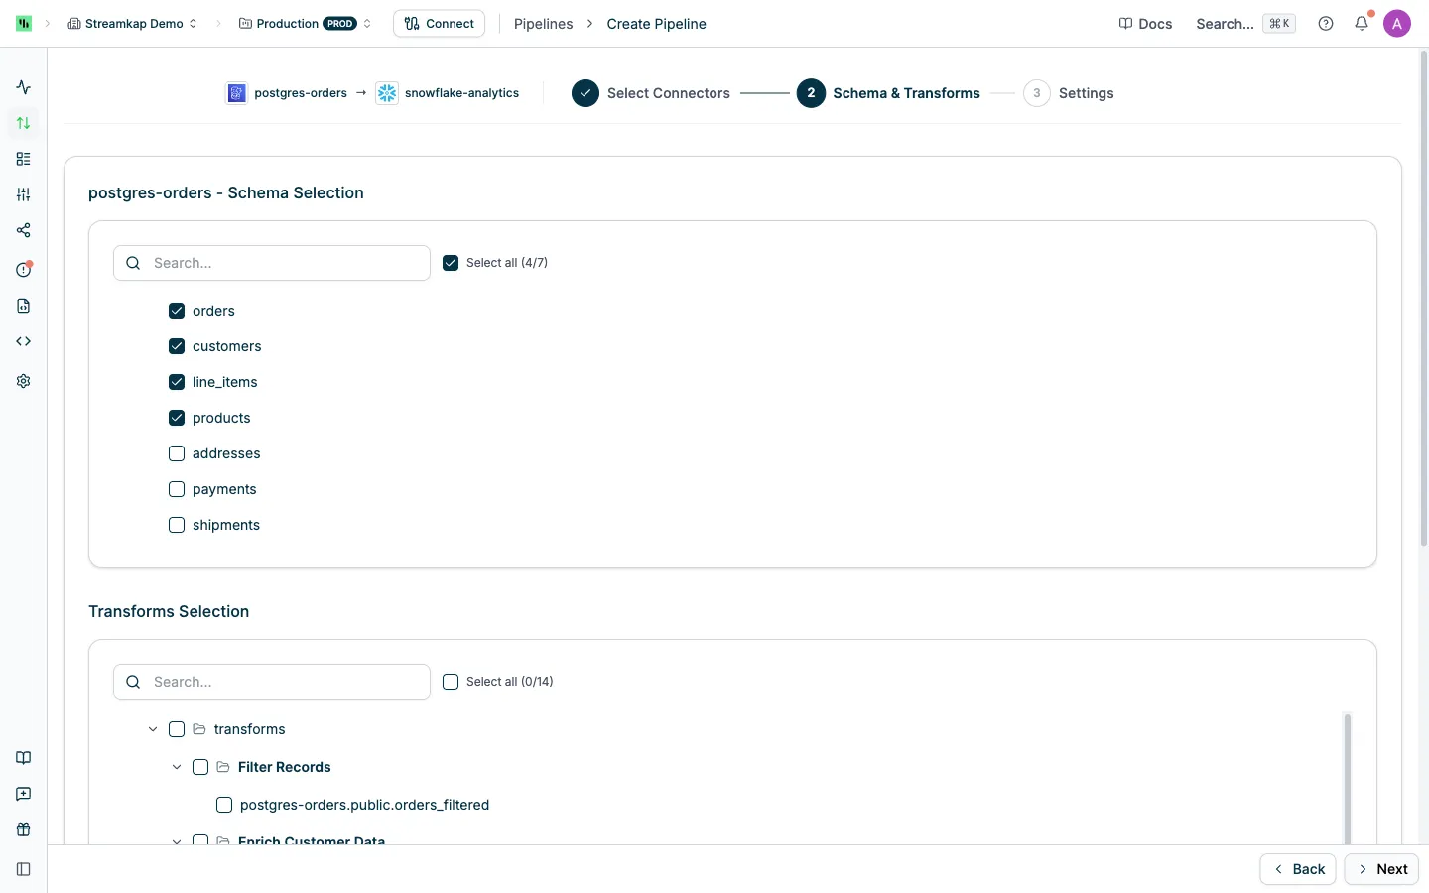This screenshot has width=1429, height=893.
Task: Click the Connect button
Action: (440, 23)
